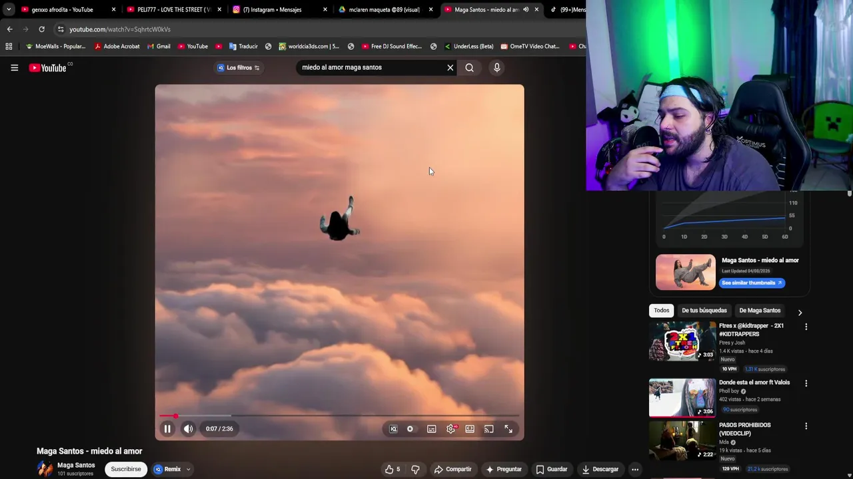The width and height of the screenshot is (853, 479).
Task: Click the Descargar button
Action: (x=600, y=469)
